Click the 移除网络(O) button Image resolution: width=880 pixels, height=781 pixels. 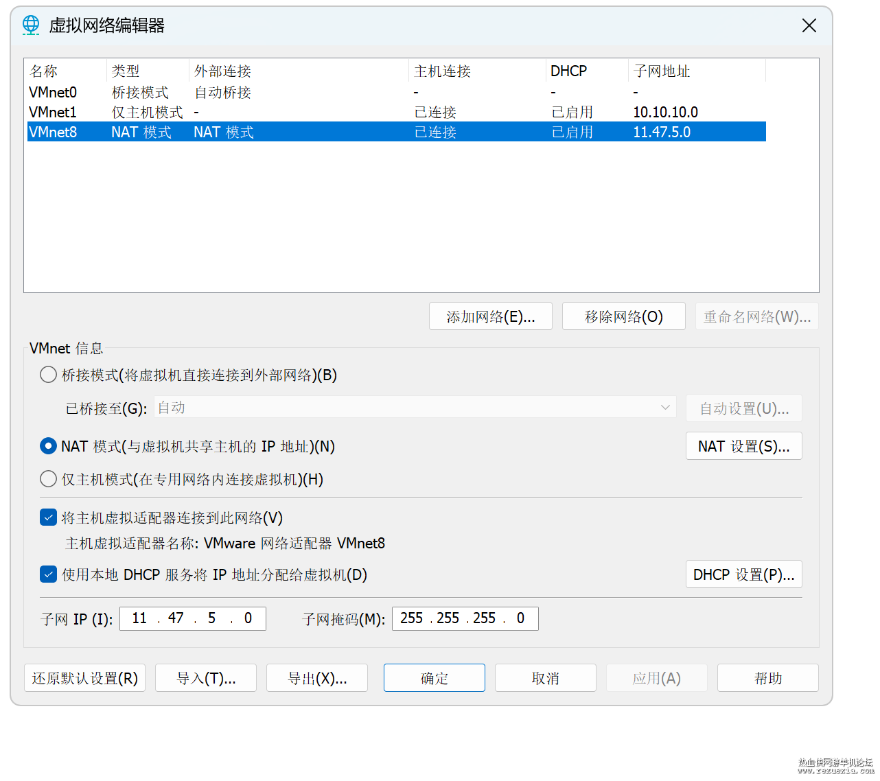pyautogui.click(x=624, y=316)
